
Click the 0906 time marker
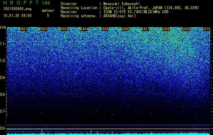pos(125,29)
